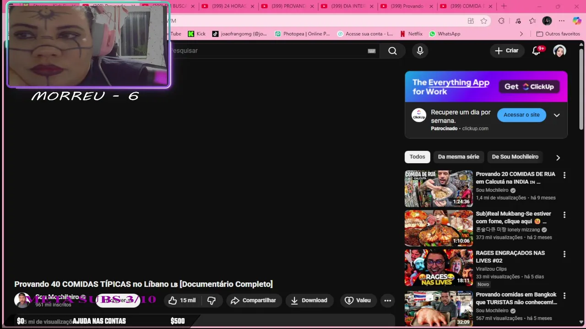Close the DIA INTEIR browser tab

pyautogui.click(x=371, y=6)
